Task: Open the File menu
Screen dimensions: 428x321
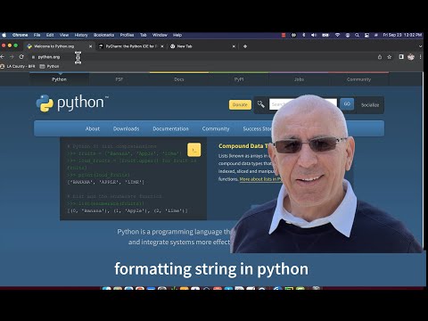Action: [x=37, y=35]
